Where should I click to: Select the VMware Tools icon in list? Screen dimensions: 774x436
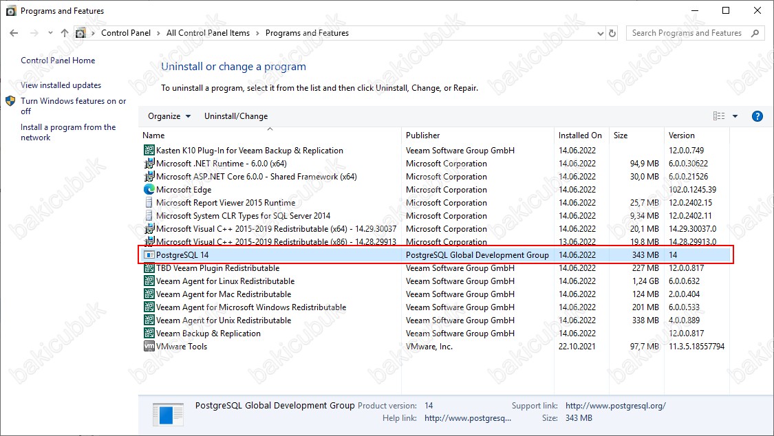pos(149,347)
